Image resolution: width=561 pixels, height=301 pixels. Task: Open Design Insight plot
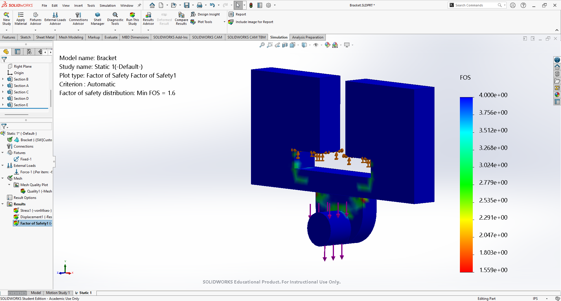point(205,14)
